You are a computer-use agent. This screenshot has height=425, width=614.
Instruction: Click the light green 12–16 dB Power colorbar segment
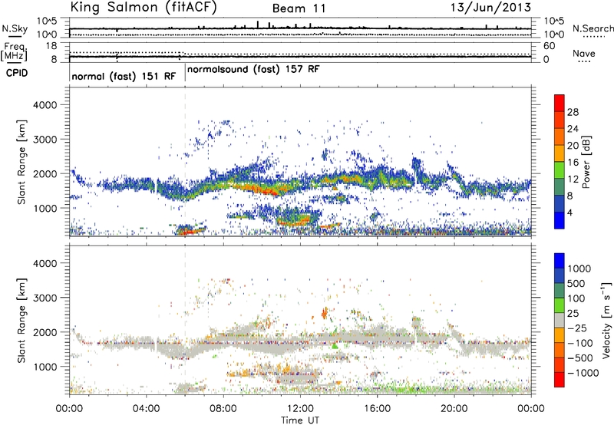[x=560, y=170]
